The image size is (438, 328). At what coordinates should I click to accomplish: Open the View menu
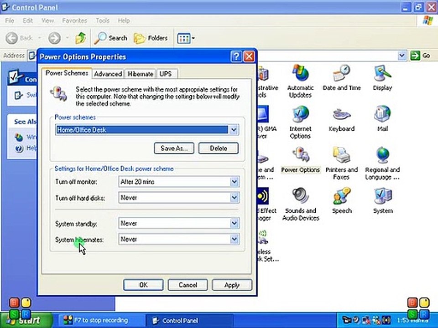tap(47, 20)
